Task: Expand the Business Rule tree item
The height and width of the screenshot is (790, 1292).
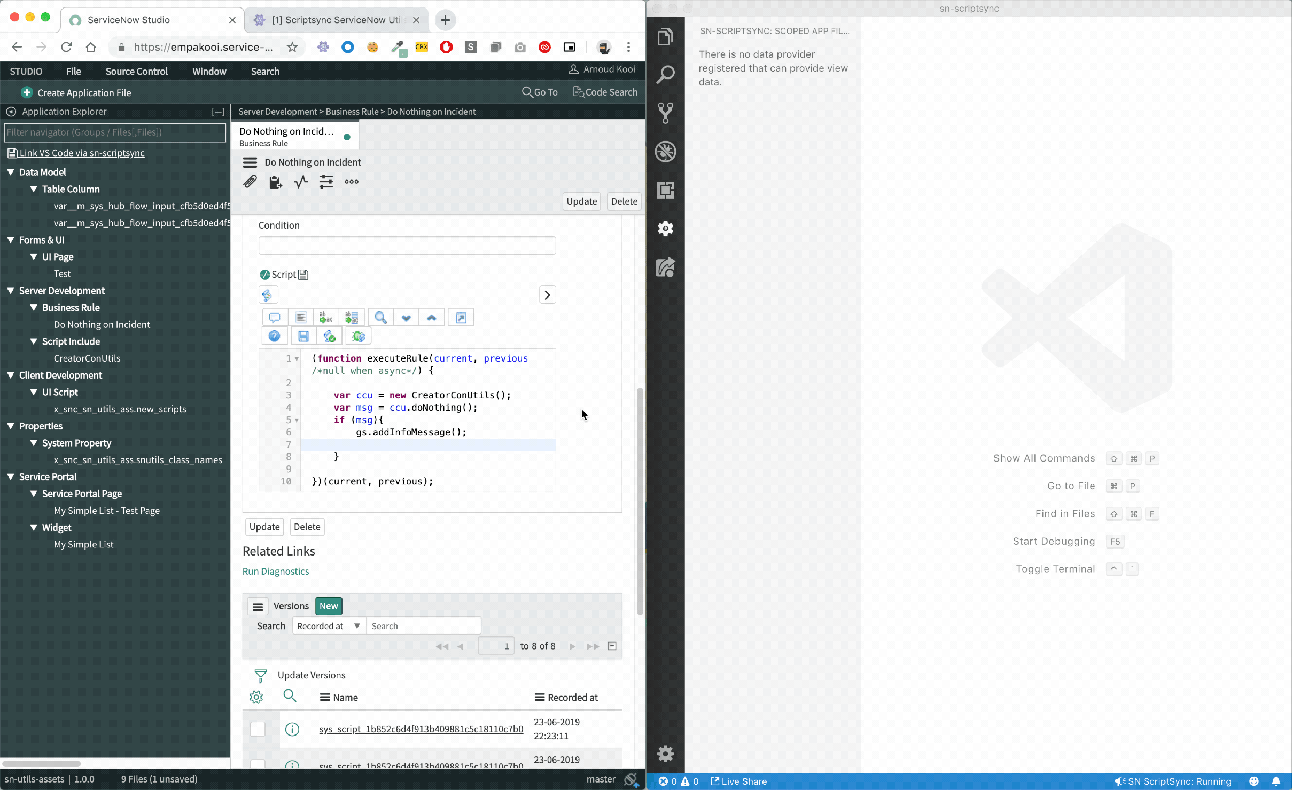Action: (33, 307)
